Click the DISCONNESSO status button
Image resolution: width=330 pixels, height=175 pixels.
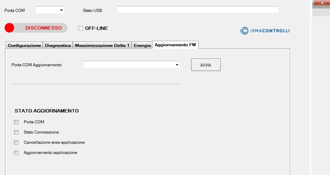[44, 28]
